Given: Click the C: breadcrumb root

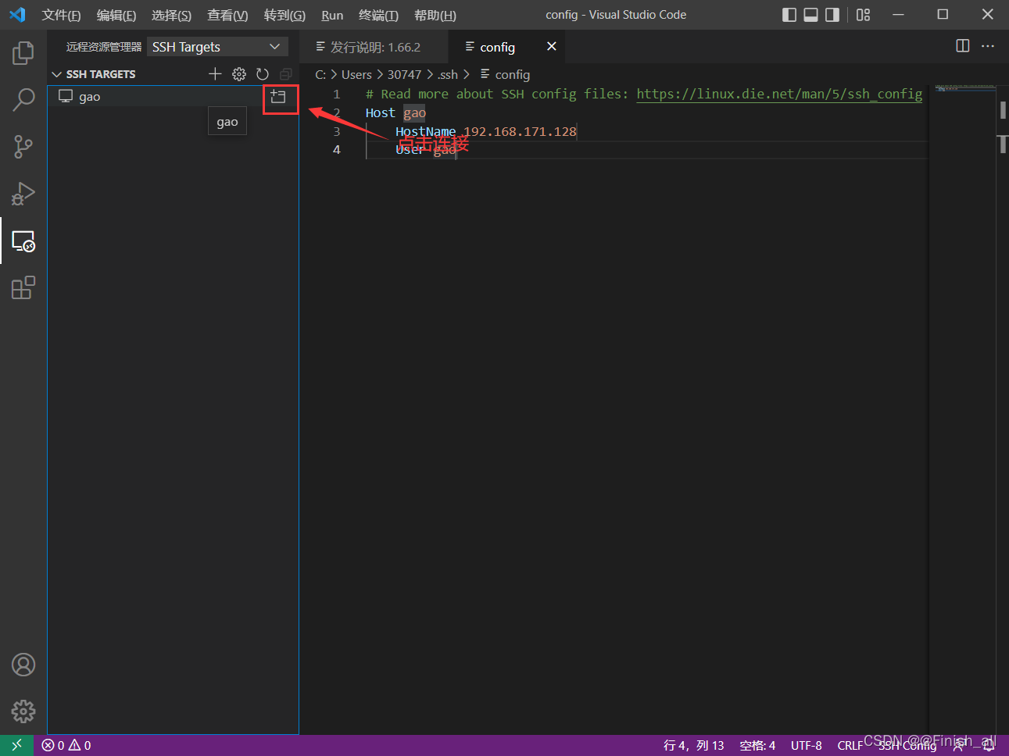Looking at the screenshot, I should pyautogui.click(x=320, y=74).
